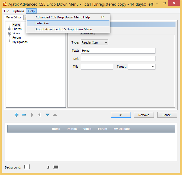The width and height of the screenshot is (182, 175).
Task: Click the Link input field
Action: 118,58
